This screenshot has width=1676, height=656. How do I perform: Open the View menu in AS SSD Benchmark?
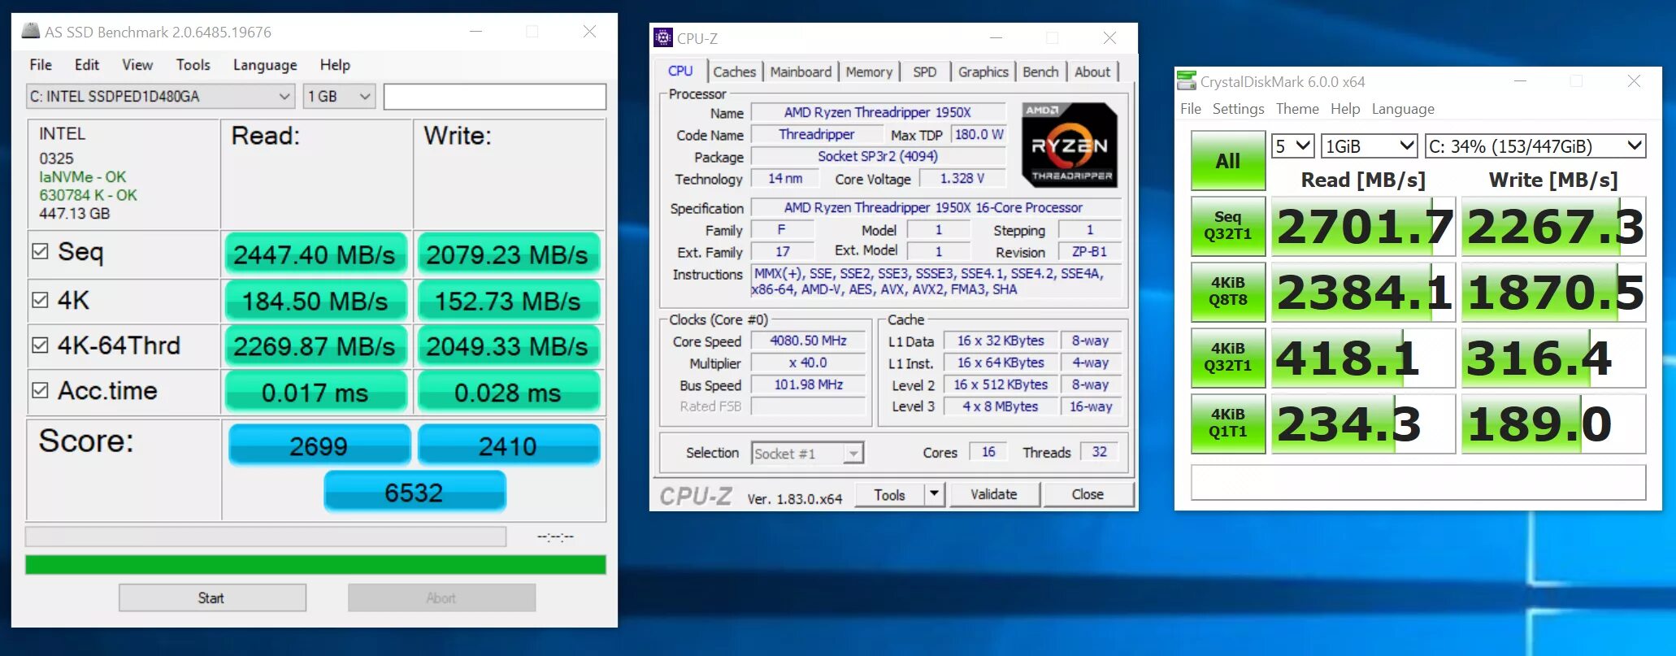[x=137, y=65]
